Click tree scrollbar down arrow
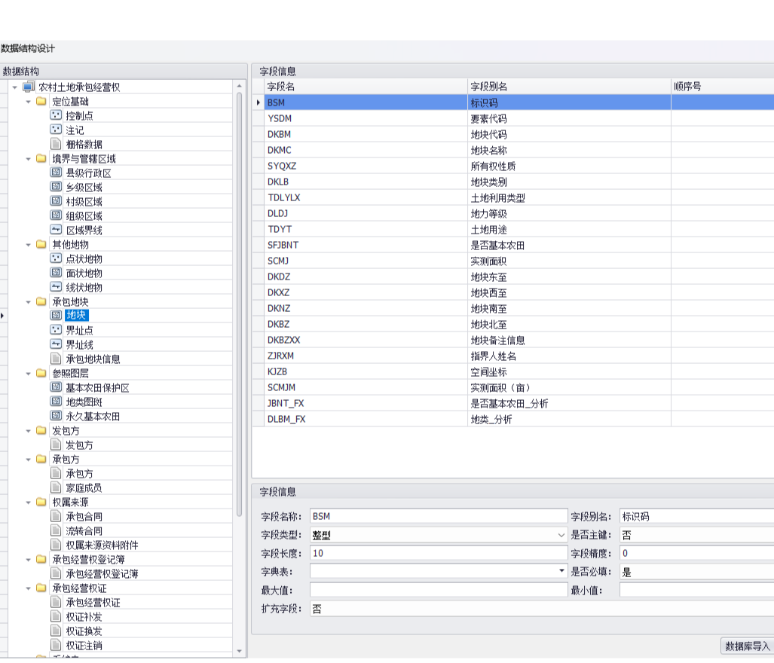Viewport: 774px width, 663px height. [240, 651]
